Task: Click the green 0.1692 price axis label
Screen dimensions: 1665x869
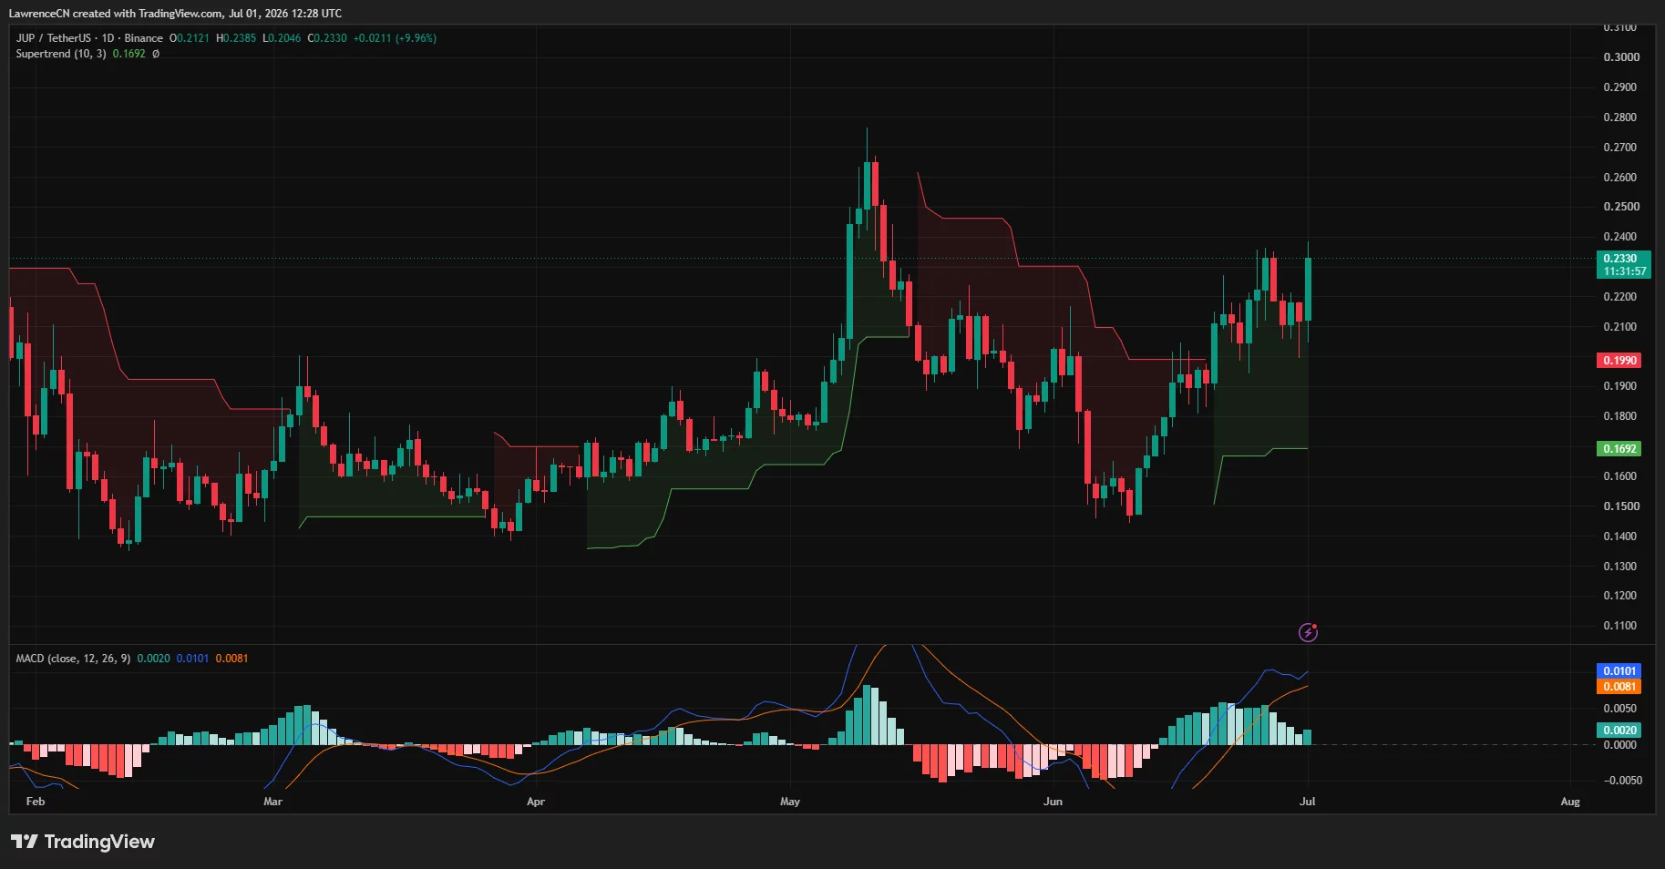Action: (x=1619, y=449)
